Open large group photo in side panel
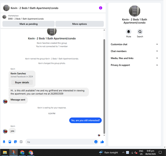The height and width of the screenshot is (156, 166). click(x=134, y=11)
